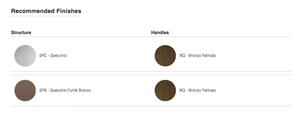Viewport: 303px width, 118px height.
Task: Click the 'SPB - Specchio Fumè Bronzo' label
Action: pos(65,90)
